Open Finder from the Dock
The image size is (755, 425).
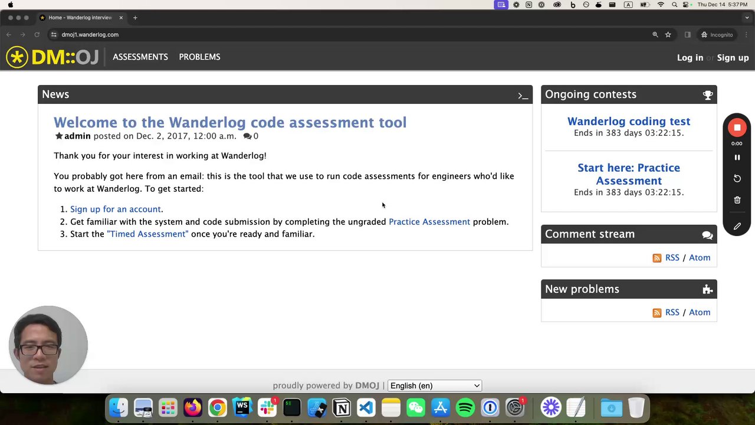tap(119, 408)
